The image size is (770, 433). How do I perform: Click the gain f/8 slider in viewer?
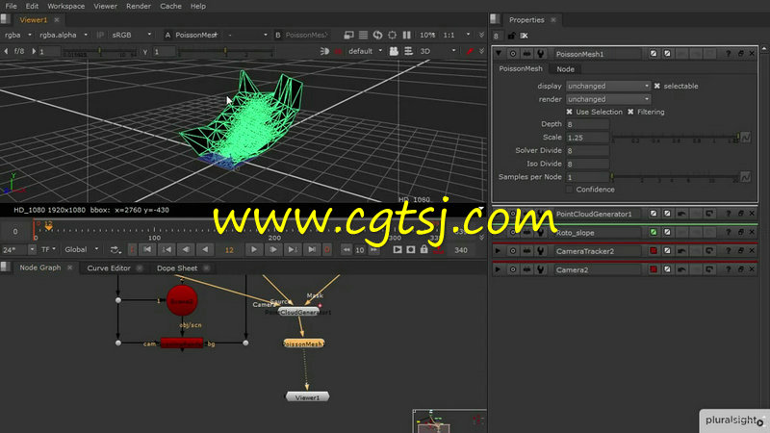pyautogui.click(x=101, y=51)
